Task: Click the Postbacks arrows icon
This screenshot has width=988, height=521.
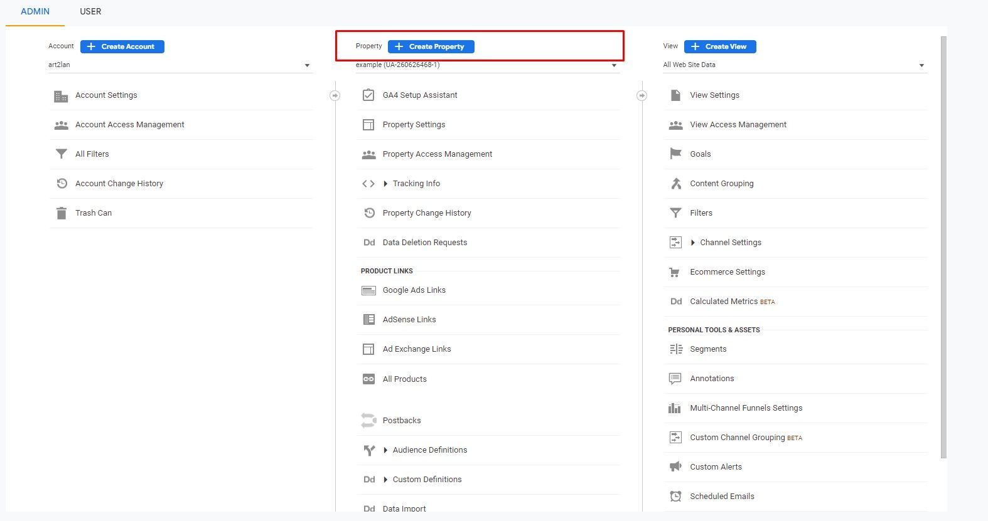Action: click(368, 421)
